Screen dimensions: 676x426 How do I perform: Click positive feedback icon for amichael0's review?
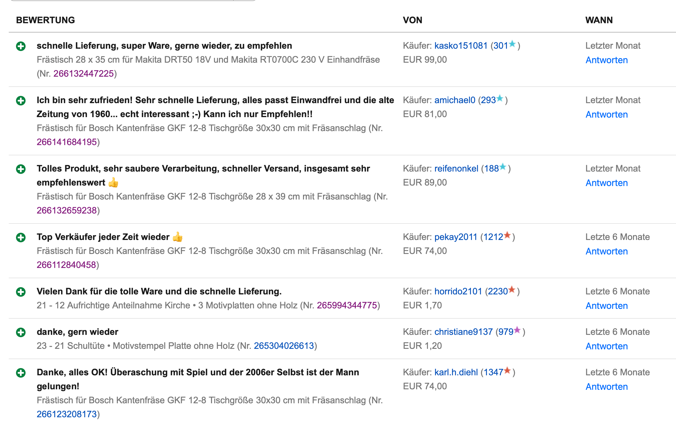21,101
